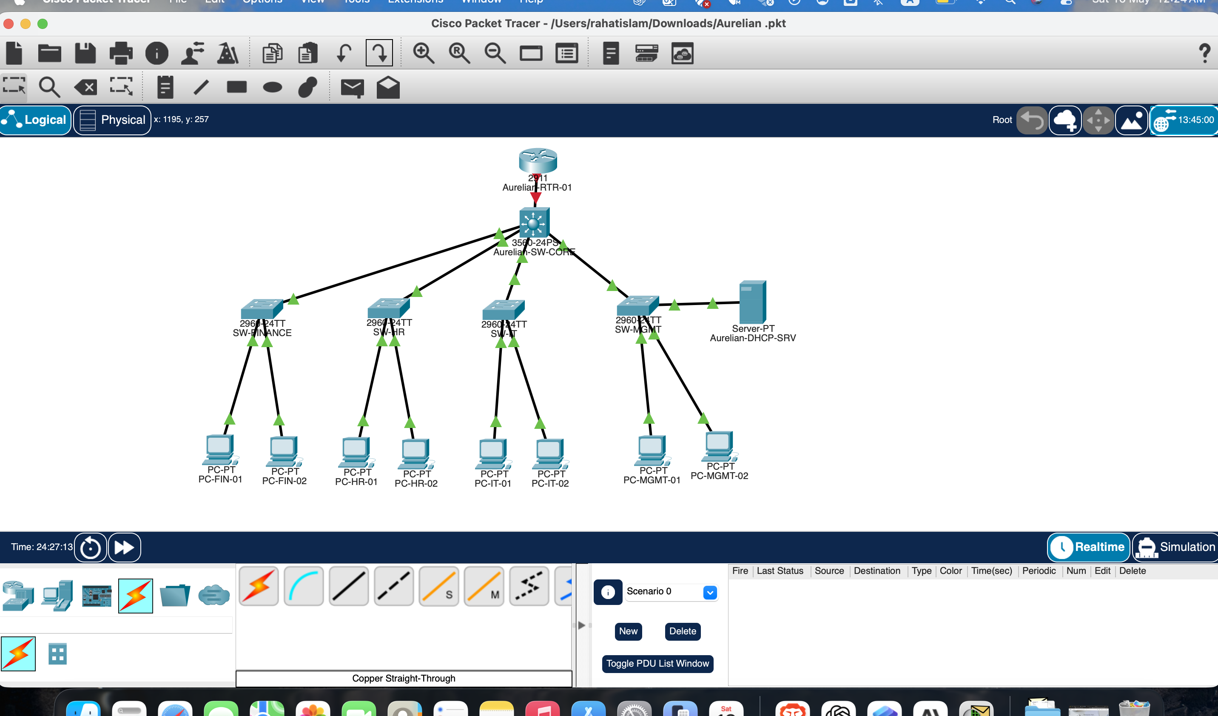Select Multiuser Connection cloud category
Screen dimensions: 1218x716
[x=213, y=595]
